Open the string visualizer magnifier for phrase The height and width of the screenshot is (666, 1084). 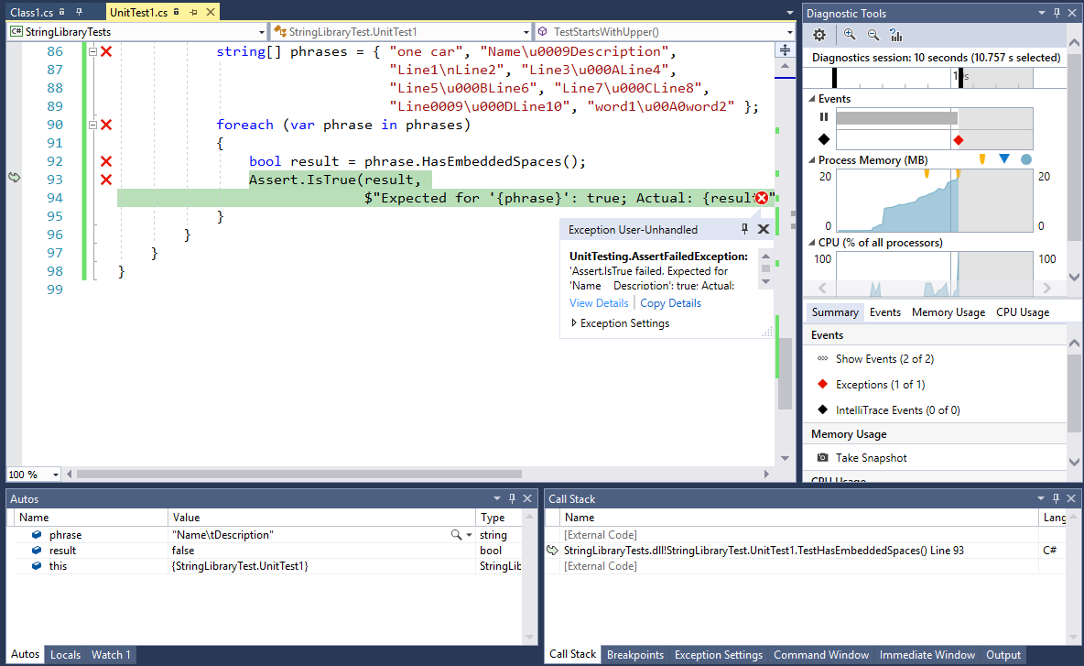click(456, 534)
